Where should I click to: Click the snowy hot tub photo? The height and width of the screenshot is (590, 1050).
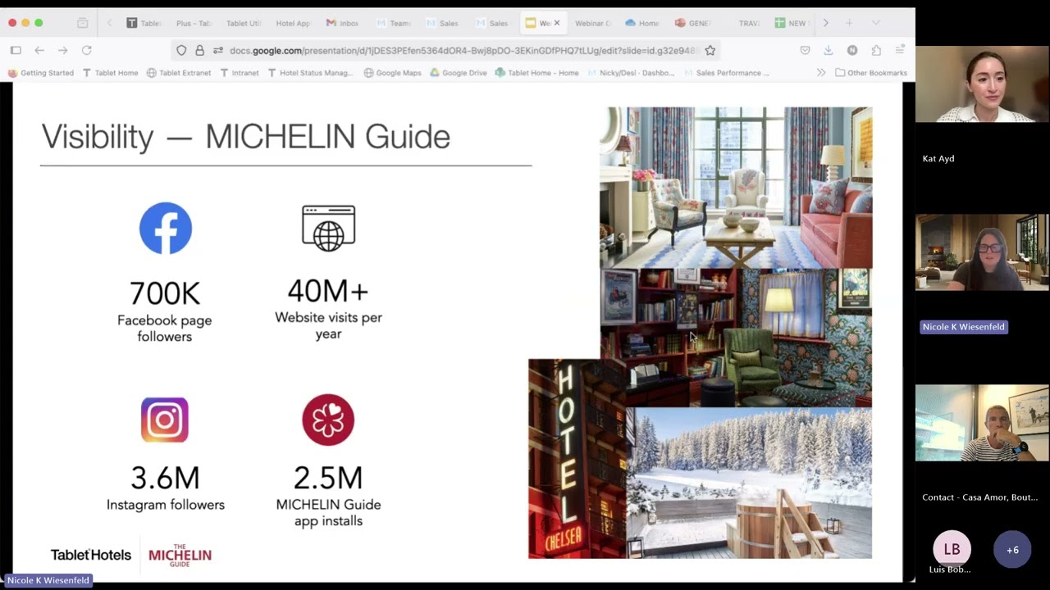tap(749, 483)
